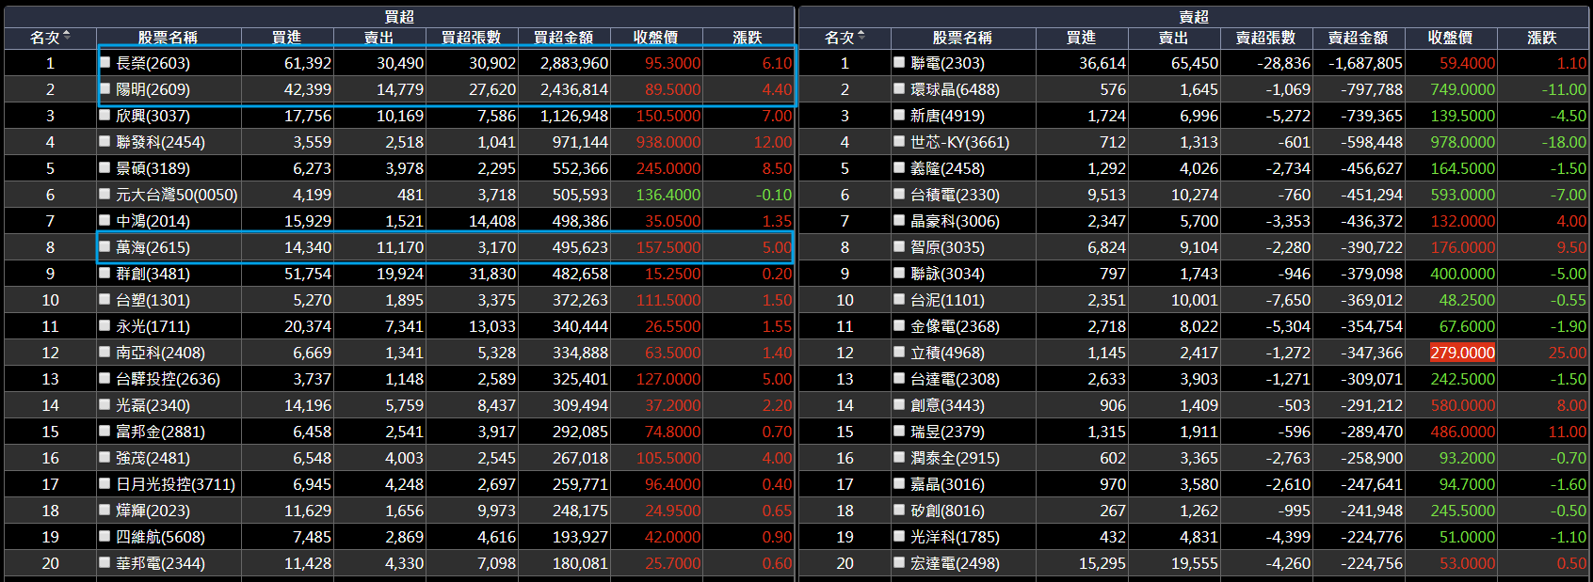1593x582 pixels.
Task: Tick the checkbox for 台積電(2330)
Action: (899, 194)
